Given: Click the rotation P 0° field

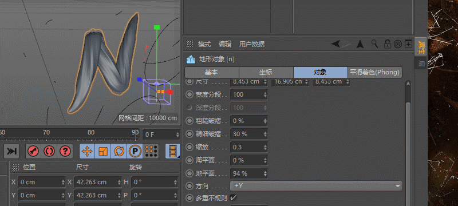Looking at the screenshot, I should [154, 195].
